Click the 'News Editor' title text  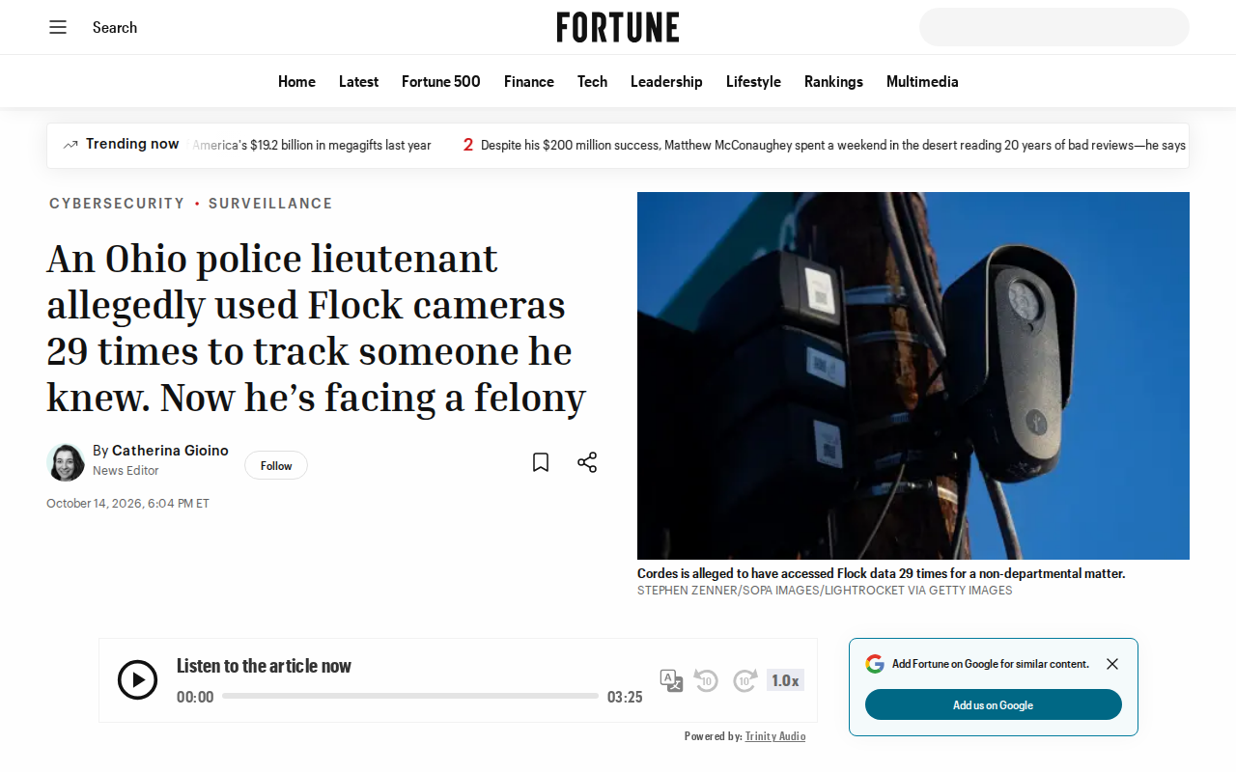(x=126, y=471)
